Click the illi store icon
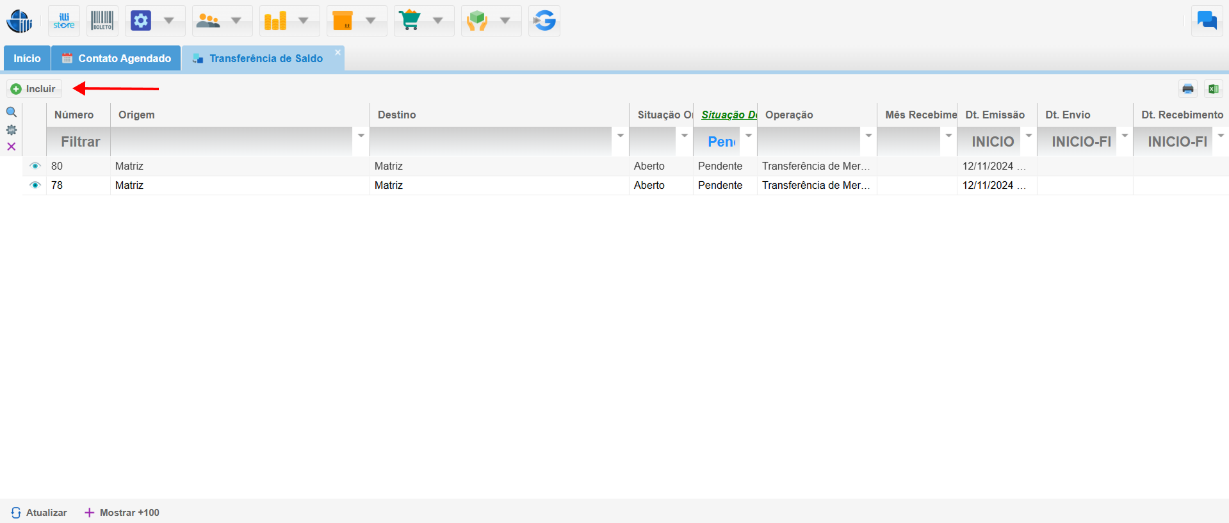The image size is (1229, 523). coord(64,21)
